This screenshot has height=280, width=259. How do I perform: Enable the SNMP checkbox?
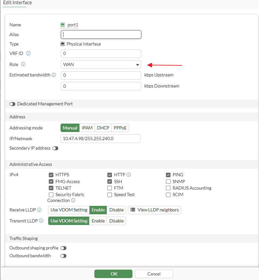click(x=168, y=181)
